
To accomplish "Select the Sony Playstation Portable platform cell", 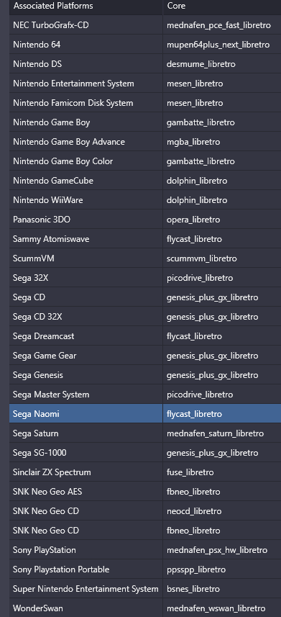I will pos(86,569).
